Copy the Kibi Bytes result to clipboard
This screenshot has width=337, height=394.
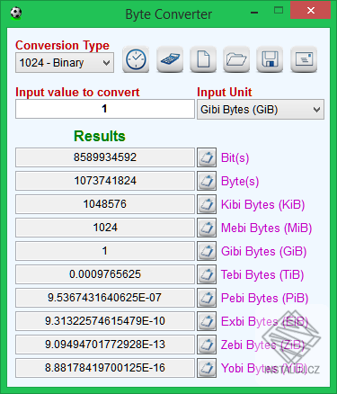pyautogui.click(x=207, y=204)
